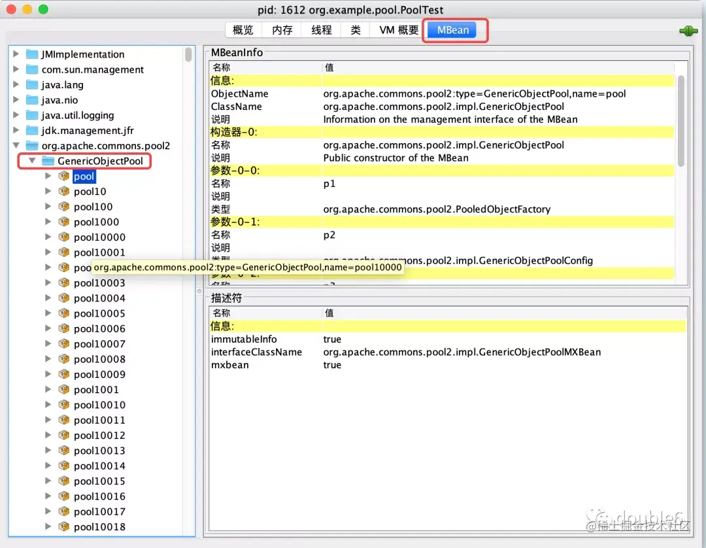Click the 名称 column header in MBeanInfo
Viewport: 706px width, 548px height.
coord(265,67)
